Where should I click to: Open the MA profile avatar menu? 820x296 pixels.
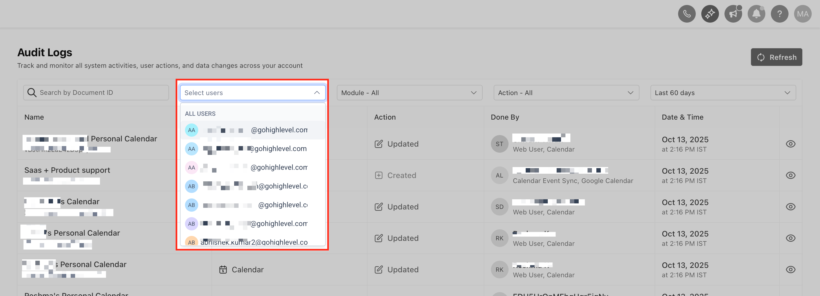point(803,14)
